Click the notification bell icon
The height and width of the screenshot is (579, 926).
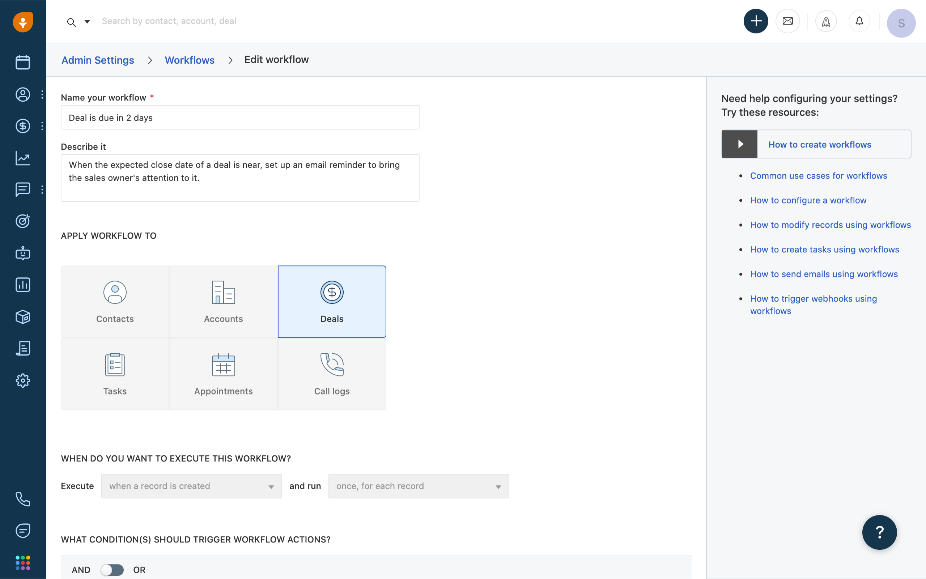coord(859,21)
